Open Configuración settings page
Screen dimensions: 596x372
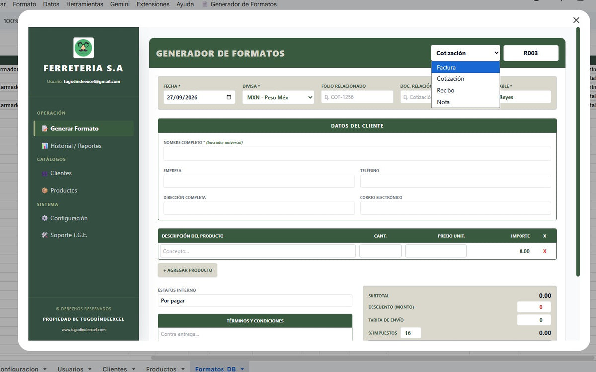(83, 218)
